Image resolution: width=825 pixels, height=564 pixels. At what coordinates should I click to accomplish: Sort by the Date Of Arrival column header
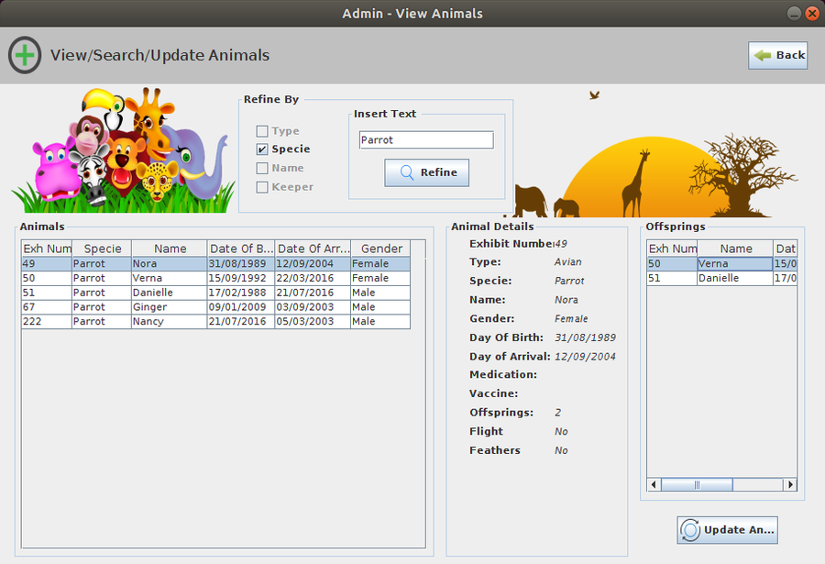pyautogui.click(x=311, y=248)
